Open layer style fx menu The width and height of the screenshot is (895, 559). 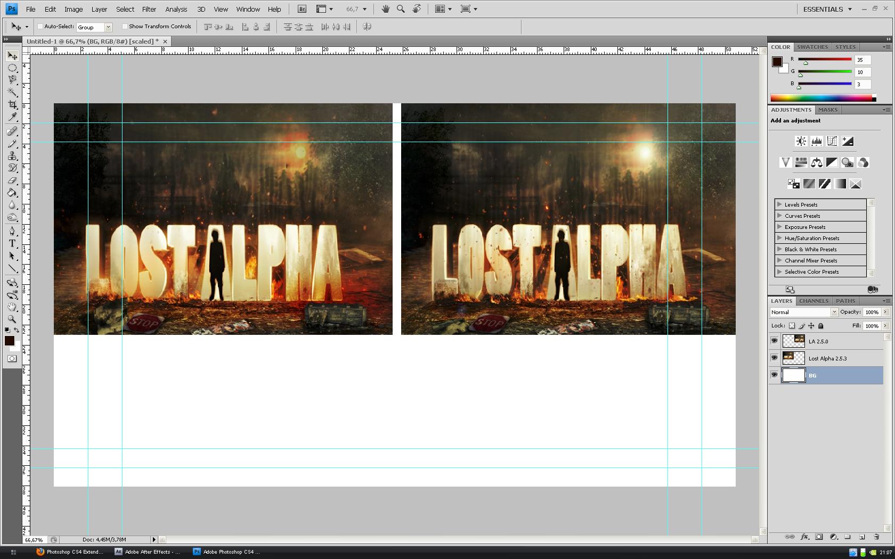coord(804,537)
